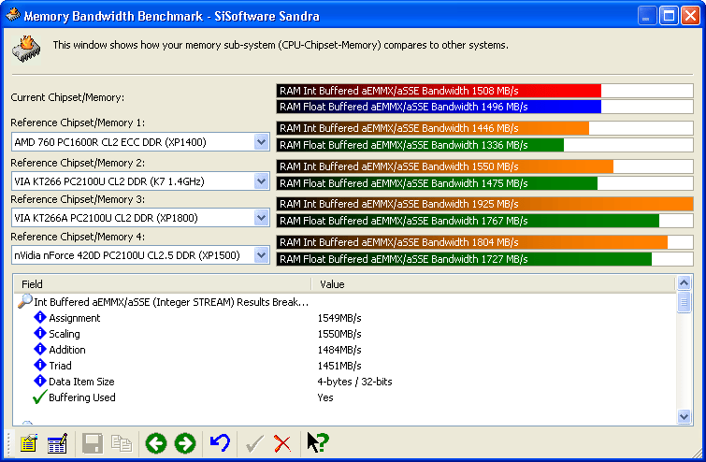
Task: Open the report wizard table icon
Action: [57, 443]
